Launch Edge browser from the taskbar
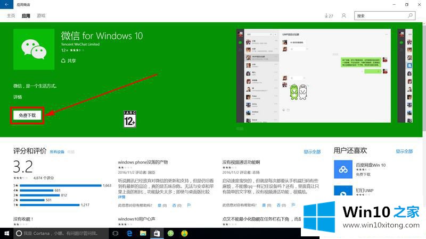The height and width of the screenshot is (239, 426). coord(129,233)
